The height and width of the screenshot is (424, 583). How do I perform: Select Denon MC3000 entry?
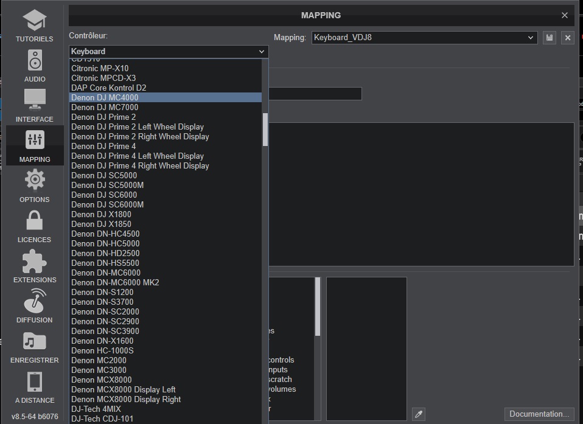point(166,370)
